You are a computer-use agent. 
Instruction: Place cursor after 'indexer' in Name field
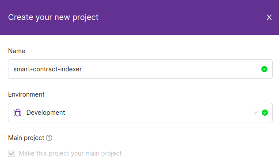(x=82, y=69)
